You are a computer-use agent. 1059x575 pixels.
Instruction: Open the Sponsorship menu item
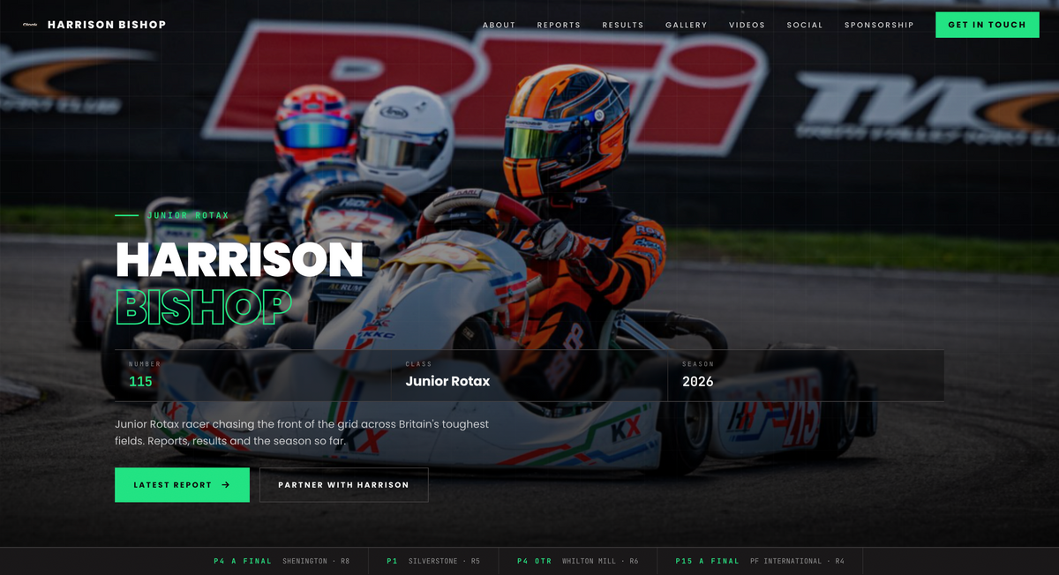click(x=879, y=25)
